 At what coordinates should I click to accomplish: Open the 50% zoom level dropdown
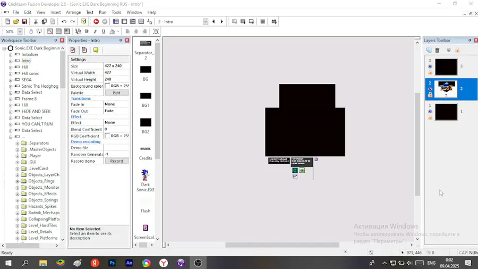click(20, 31)
